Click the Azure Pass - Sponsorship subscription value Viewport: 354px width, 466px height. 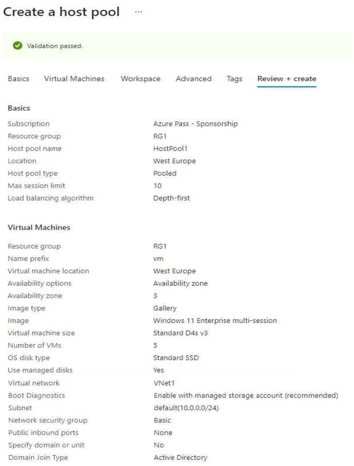pos(195,124)
